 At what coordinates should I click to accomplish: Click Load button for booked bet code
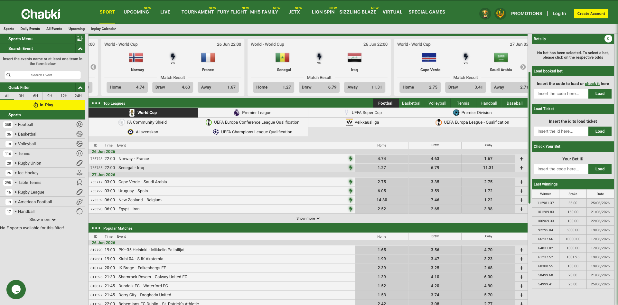click(600, 94)
